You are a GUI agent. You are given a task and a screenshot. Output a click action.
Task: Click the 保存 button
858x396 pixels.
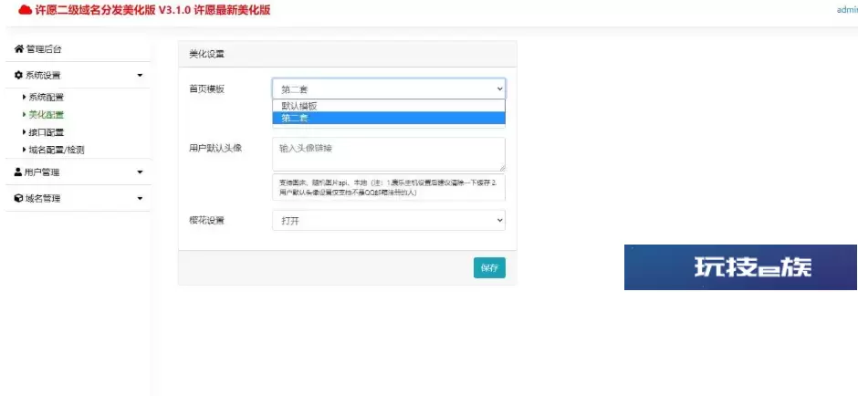(x=489, y=268)
